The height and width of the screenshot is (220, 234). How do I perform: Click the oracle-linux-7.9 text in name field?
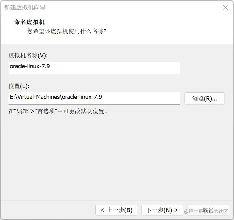[30, 66]
